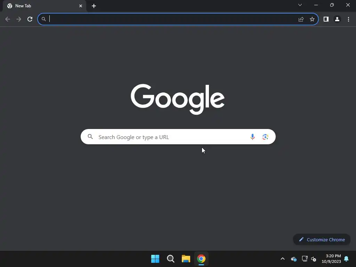Start voice search with the microphone

pos(252,137)
